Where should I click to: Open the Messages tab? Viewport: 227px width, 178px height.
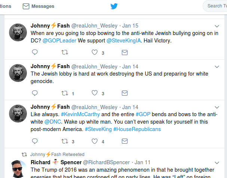(x=38, y=6)
